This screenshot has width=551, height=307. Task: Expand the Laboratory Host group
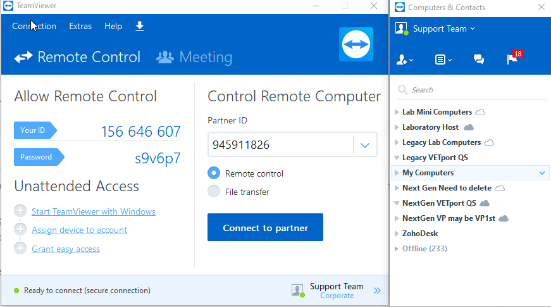pyautogui.click(x=397, y=127)
